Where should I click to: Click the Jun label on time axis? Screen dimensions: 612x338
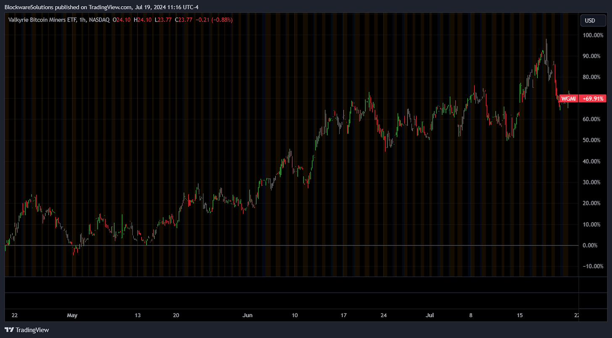pyautogui.click(x=248, y=315)
